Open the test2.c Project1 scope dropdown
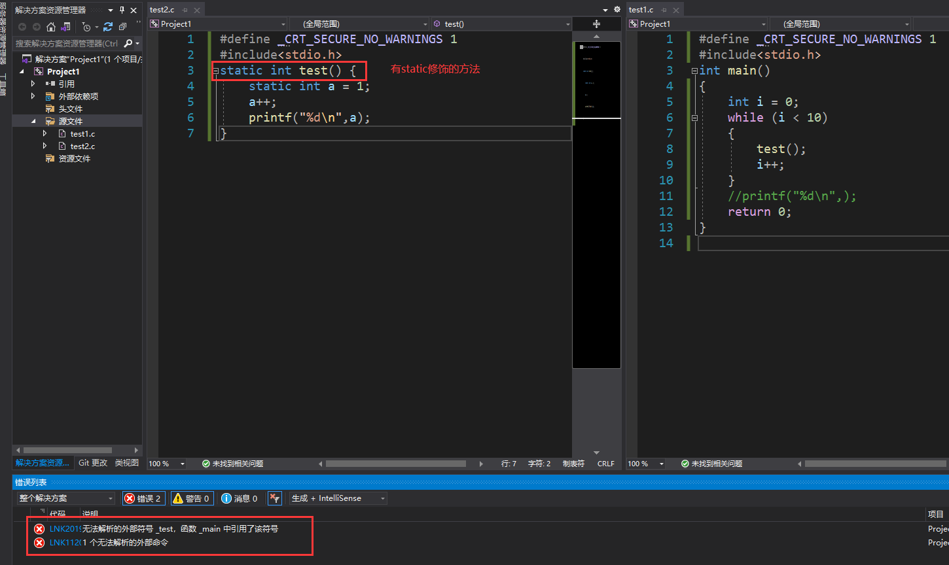 pos(217,24)
